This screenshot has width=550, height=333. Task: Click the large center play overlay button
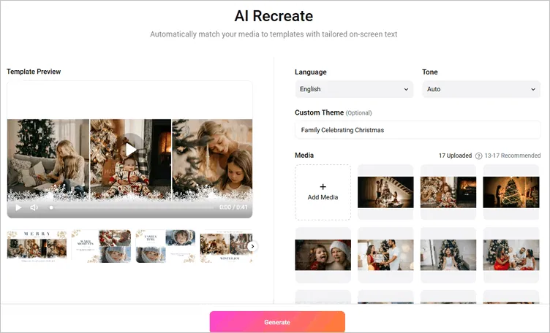tap(131, 150)
